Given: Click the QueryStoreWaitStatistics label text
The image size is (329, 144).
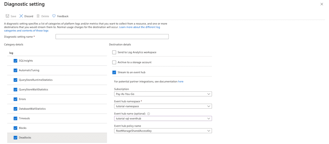Looking at the screenshot, I should point(34,90).
